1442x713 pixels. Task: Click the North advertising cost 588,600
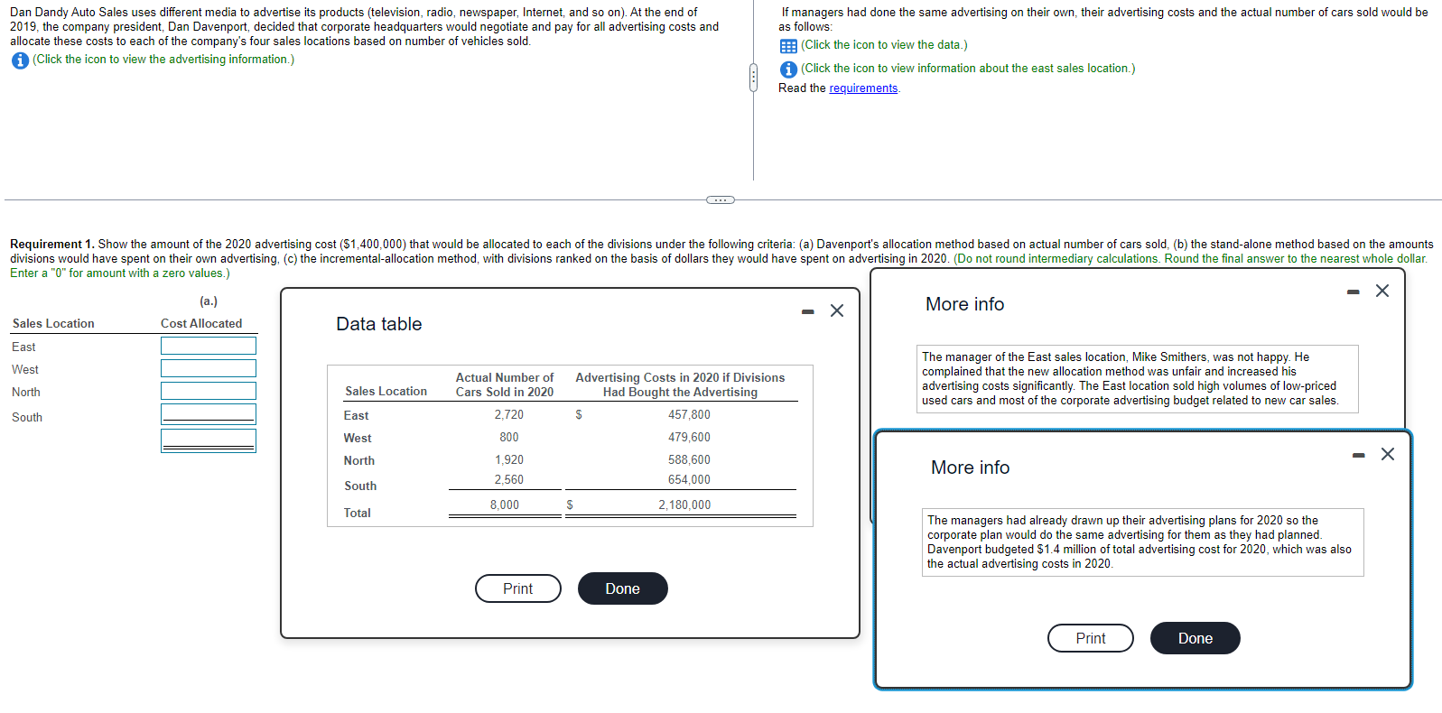(x=689, y=460)
